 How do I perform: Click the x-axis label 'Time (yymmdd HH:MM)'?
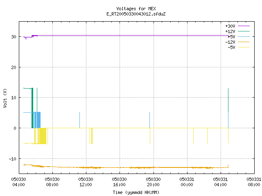coord(136,192)
